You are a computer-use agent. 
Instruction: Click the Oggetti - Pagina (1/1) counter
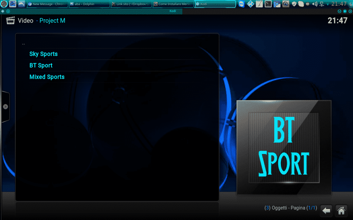pos(291,208)
